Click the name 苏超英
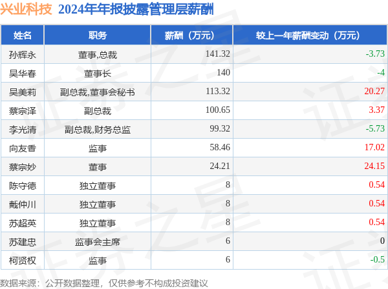Screen dimensions: 388x289 coord(23,223)
